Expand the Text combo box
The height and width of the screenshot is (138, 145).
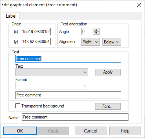[52, 72]
